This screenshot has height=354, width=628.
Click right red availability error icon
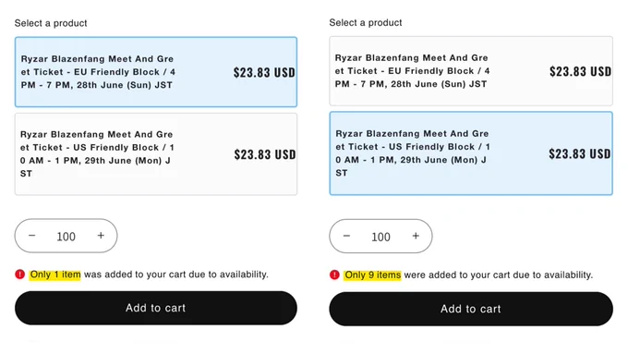[335, 275]
